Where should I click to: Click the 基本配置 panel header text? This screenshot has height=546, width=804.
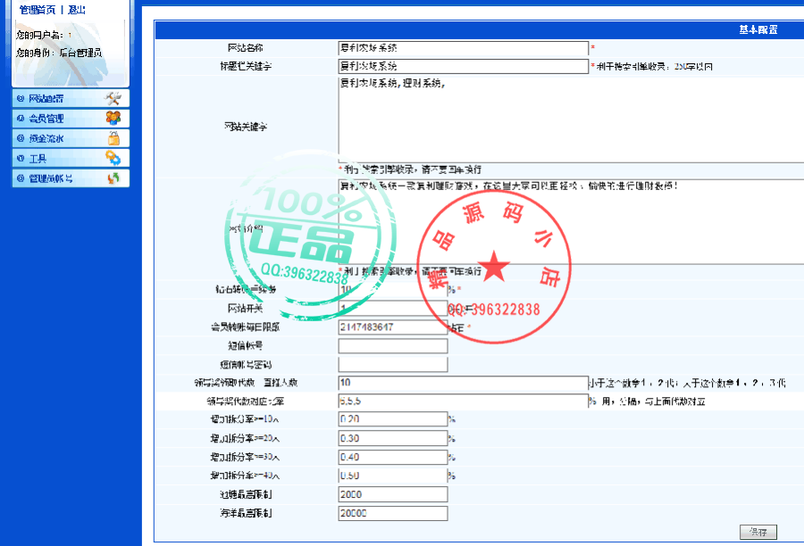pos(758,29)
